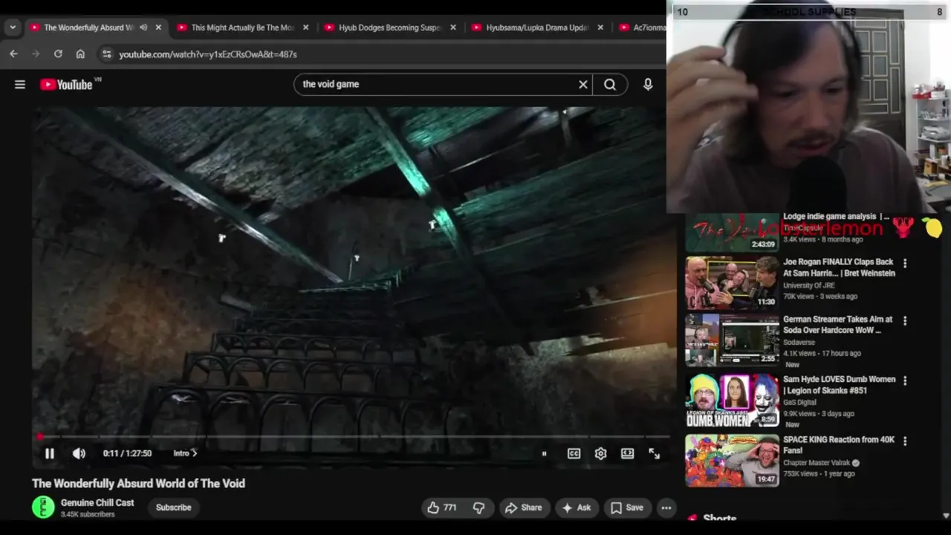Toggle closed captions CC
This screenshot has width=951, height=535.
pos(574,453)
